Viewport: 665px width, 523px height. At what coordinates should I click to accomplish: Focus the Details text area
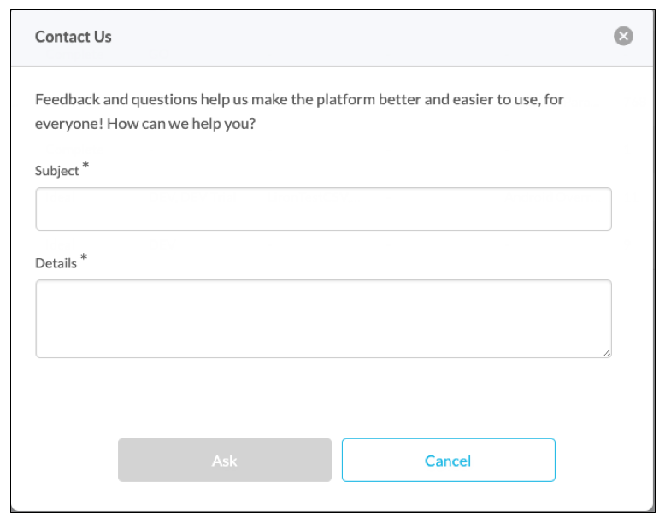[x=323, y=318]
